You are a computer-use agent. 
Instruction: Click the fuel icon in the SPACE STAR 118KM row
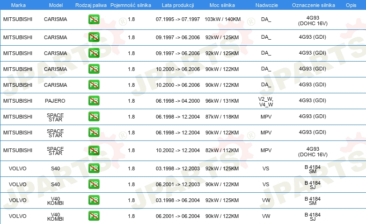pyautogui.click(x=94, y=116)
